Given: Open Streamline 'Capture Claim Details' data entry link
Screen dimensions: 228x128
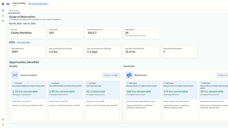Looking at the screenshot, I should [141, 101].
